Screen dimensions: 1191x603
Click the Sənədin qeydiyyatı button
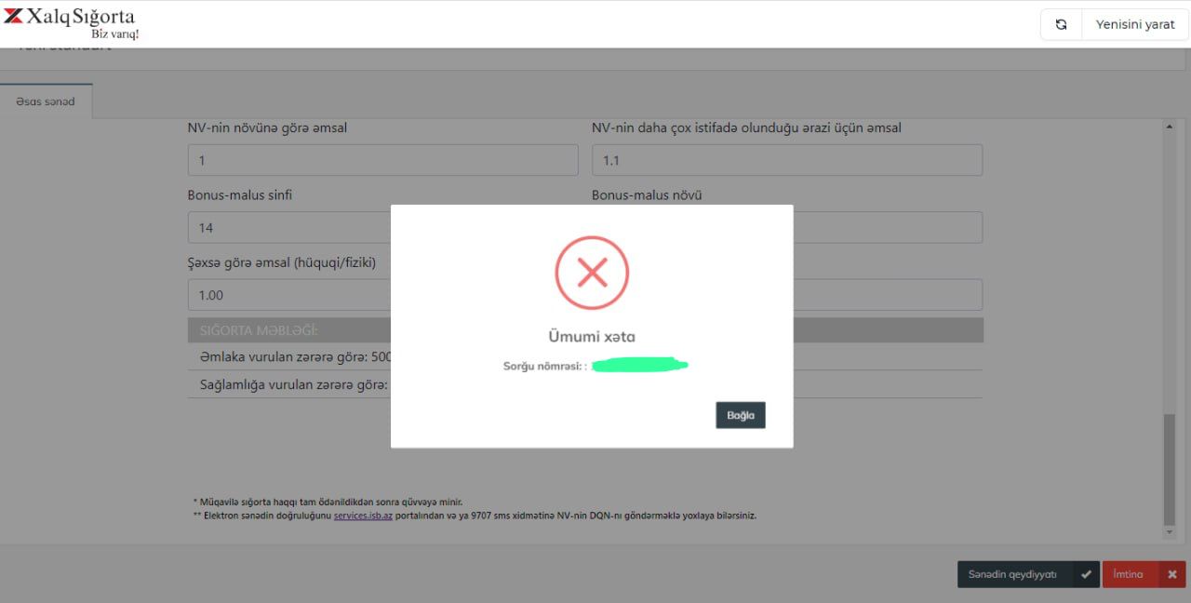click(1013, 574)
